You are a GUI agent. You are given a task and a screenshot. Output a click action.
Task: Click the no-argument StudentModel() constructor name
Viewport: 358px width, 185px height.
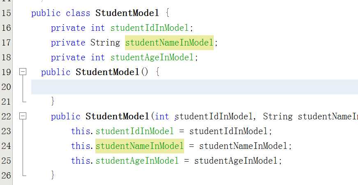tap(107, 72)
